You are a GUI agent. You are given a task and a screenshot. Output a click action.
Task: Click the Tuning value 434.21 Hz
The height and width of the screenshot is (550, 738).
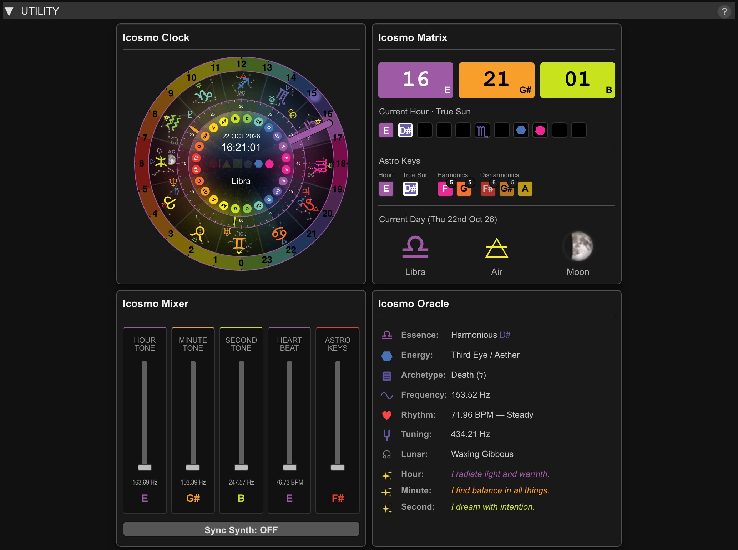click(x=470, y=434)
